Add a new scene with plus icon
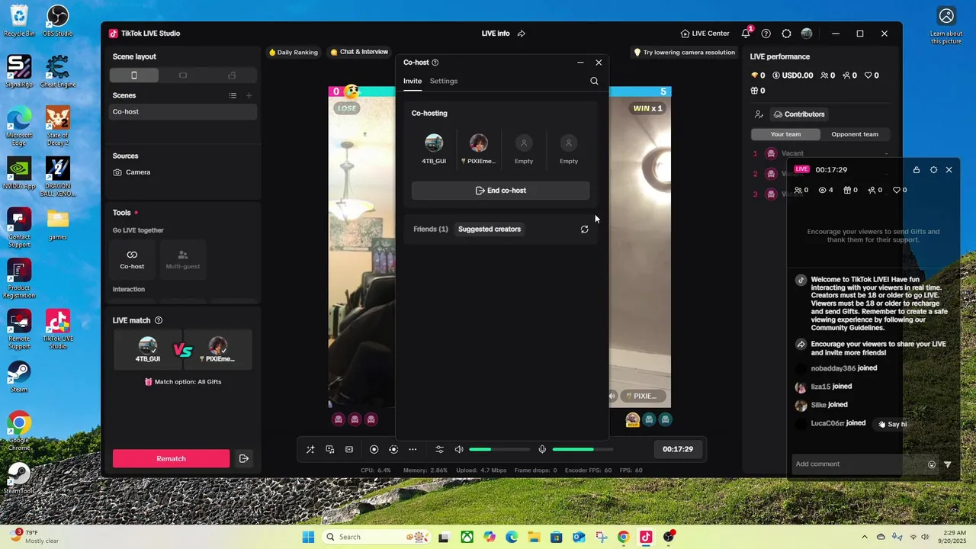The width and height of the screenshot is (976, 549). (249, 95)
